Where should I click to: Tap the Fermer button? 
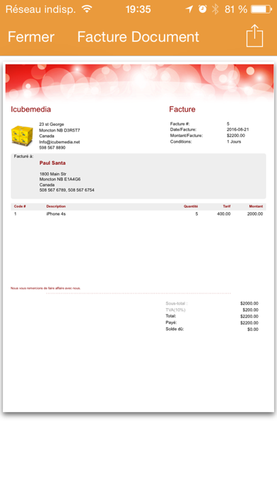click(x=31, y=37)
